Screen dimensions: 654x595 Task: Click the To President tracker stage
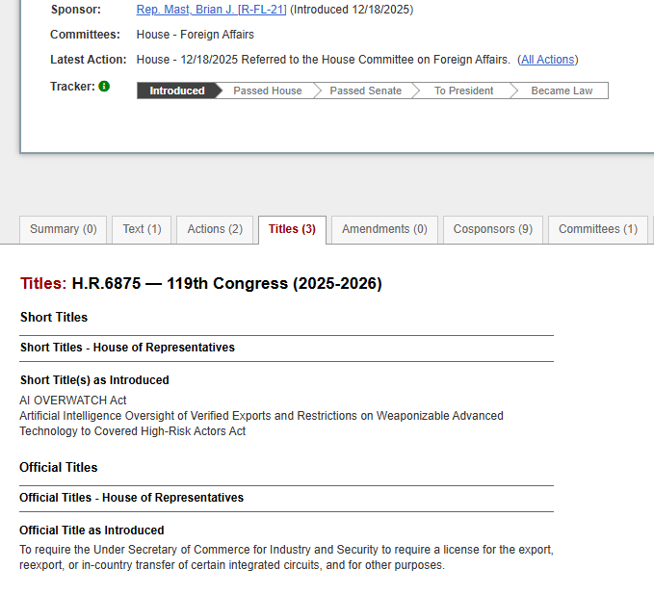tap(464, 91)
